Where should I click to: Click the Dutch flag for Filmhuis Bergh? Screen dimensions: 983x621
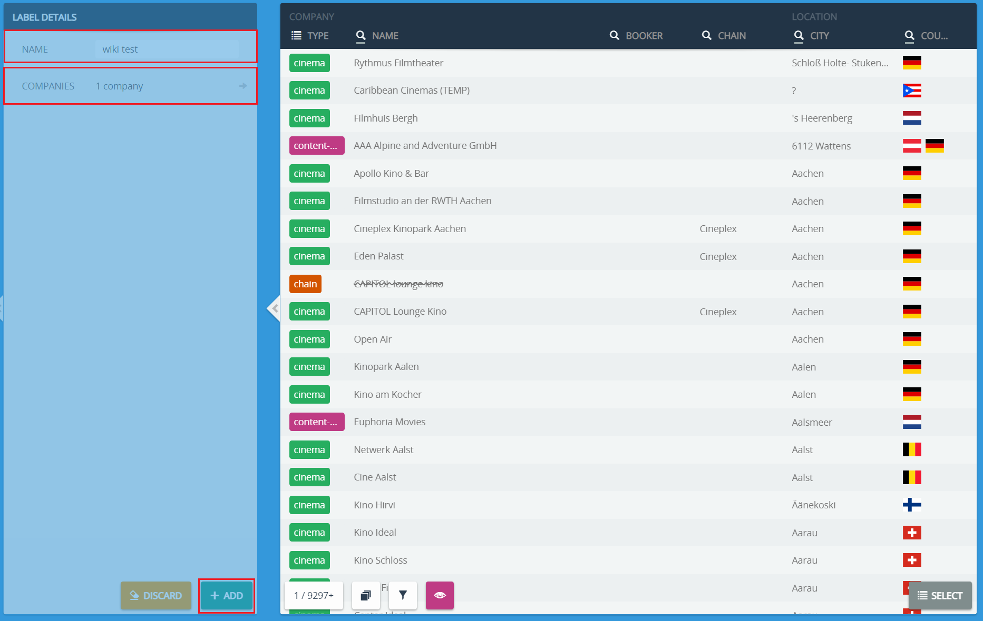912,118
